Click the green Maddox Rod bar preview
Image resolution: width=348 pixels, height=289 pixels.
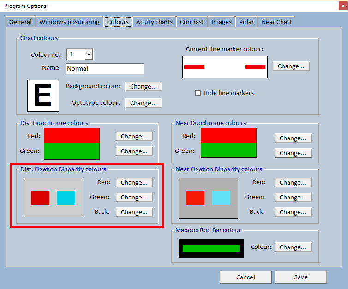[x=211, y=248]
